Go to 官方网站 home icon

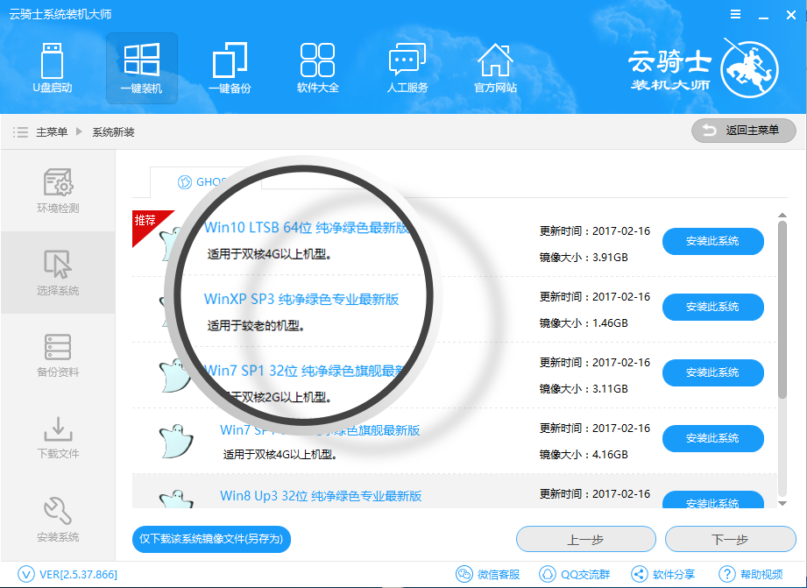(x=495, y=67)
